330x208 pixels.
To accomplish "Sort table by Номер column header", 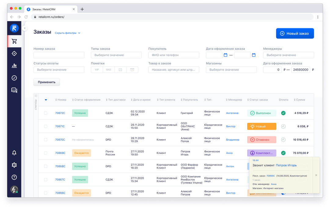I will tap(61, 100).
